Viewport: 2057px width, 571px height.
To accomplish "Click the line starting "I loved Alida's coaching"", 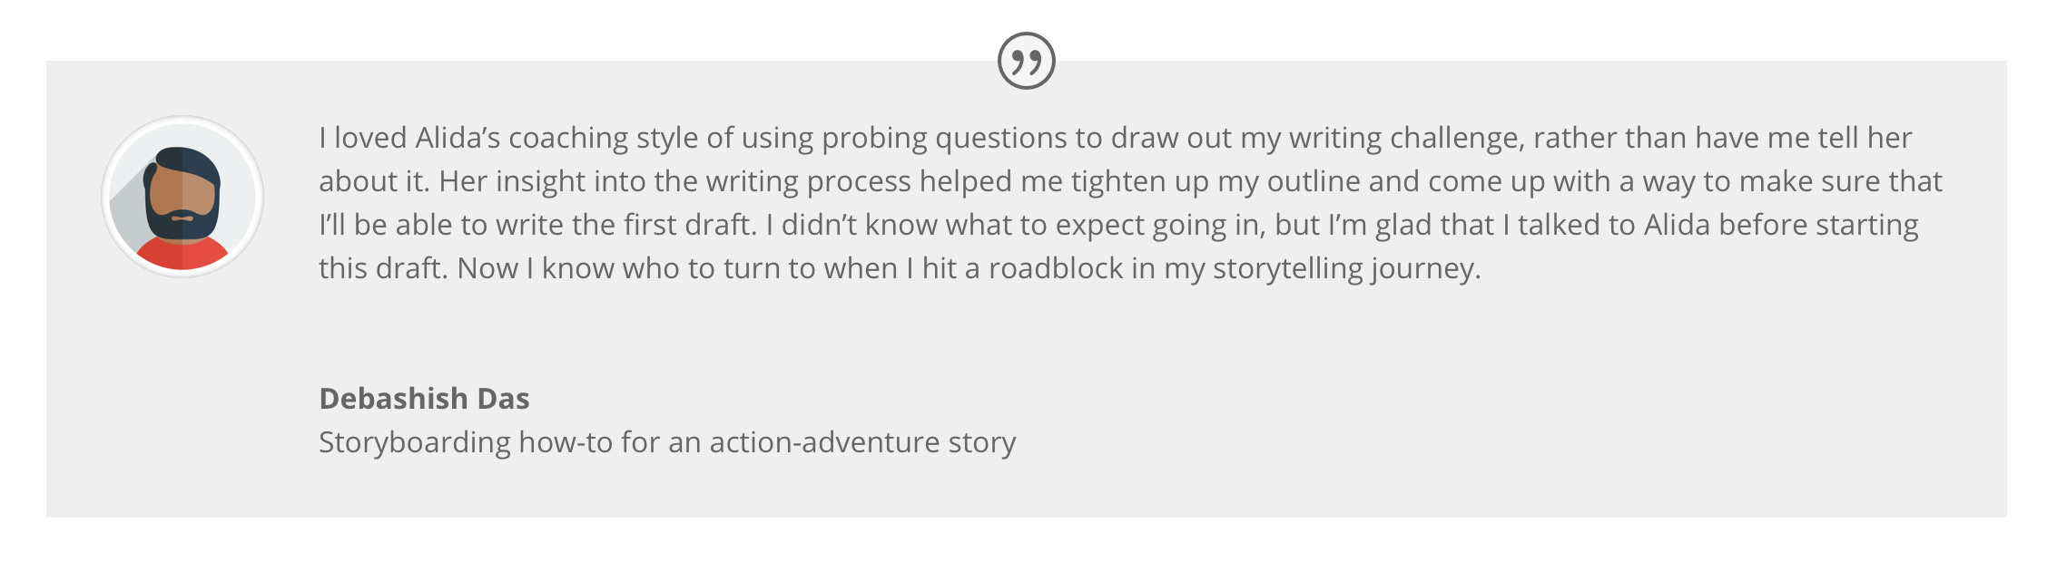I will pos(1115,138).
